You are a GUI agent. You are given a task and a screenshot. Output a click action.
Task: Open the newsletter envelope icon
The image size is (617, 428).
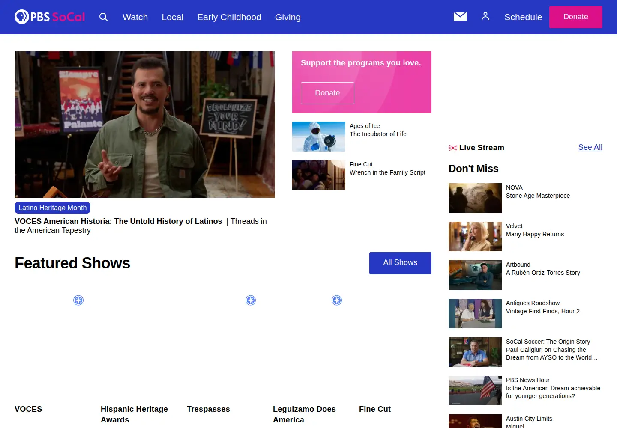(460, 16)
